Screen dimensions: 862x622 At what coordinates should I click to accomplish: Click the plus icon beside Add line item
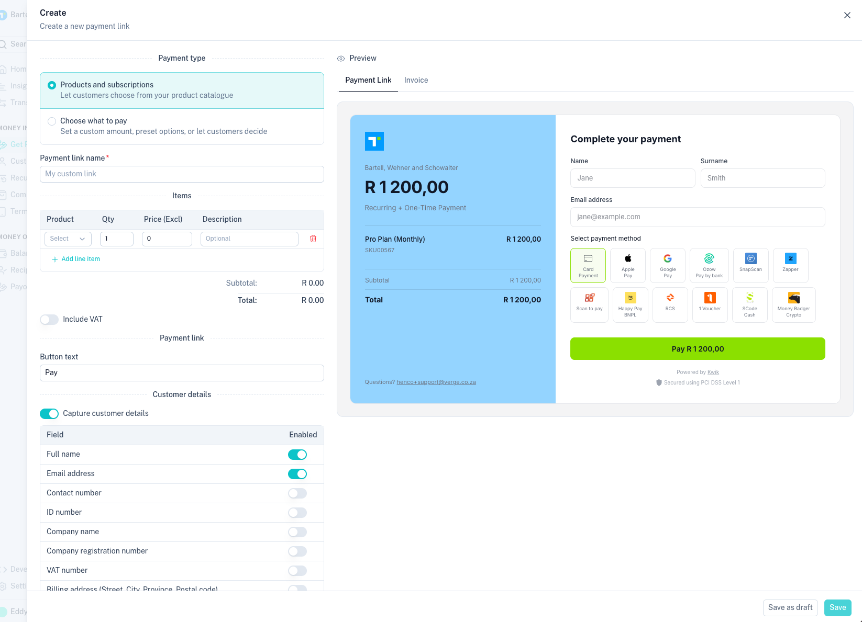click(54, 259)
